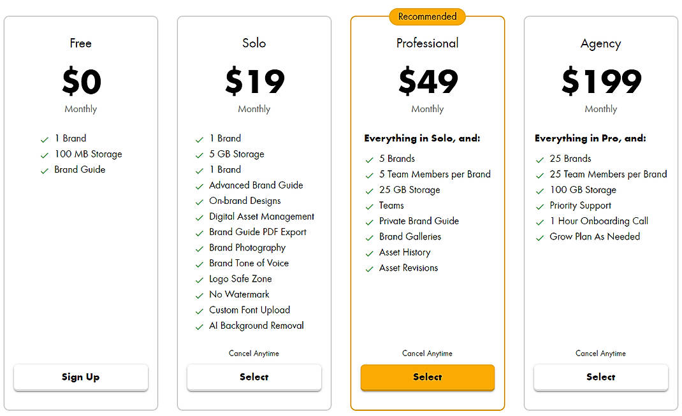Image resolution: width=682 pixels, height=416 pixels.
Task: Click the checkmark beside 1 Brand in Free plan
Action: [x=44, y=138]
